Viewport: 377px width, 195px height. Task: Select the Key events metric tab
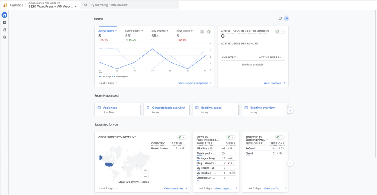pyautogui.click(x=159, y=31)
